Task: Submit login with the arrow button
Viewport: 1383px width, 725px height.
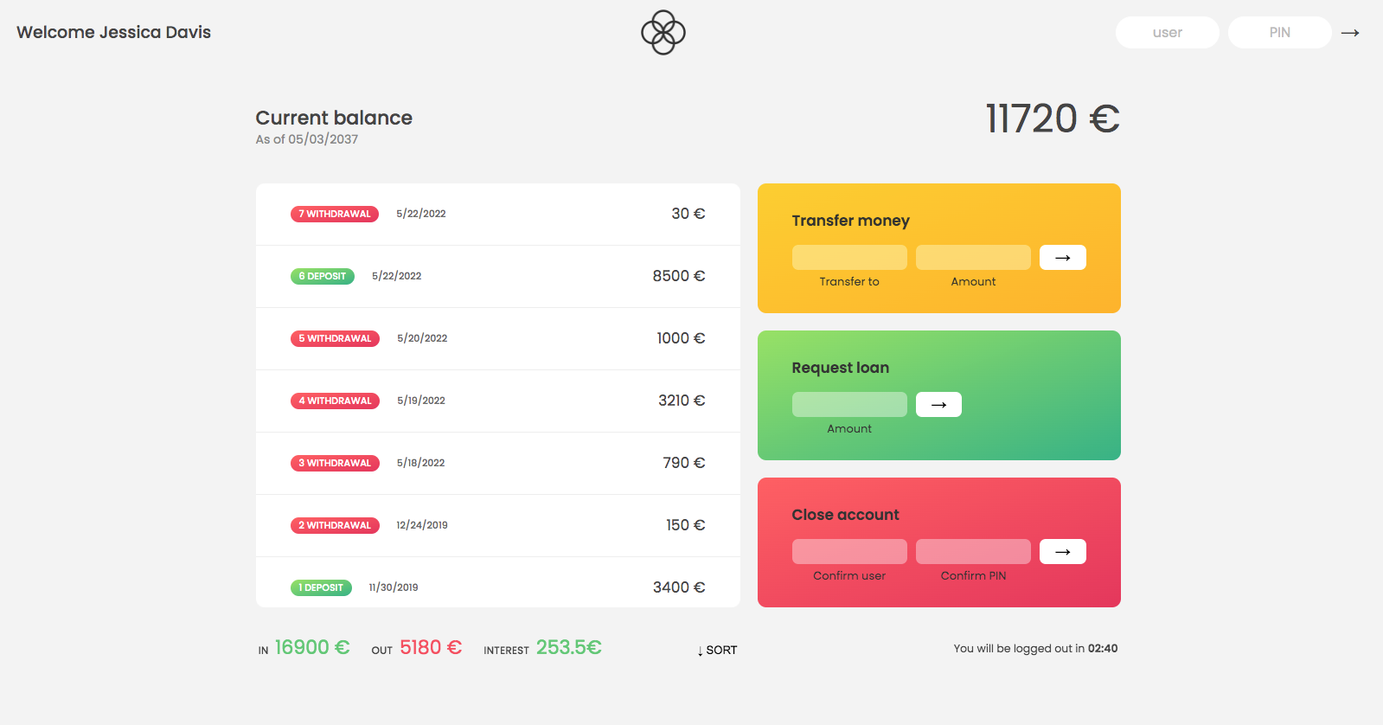Action: click(x=1350, y=33)
